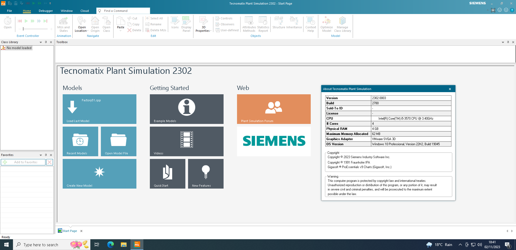The height and width of the screenshot is (250, 516).
Task: Start simulation with the green play button in ribbon
Action: coord(26,21)
